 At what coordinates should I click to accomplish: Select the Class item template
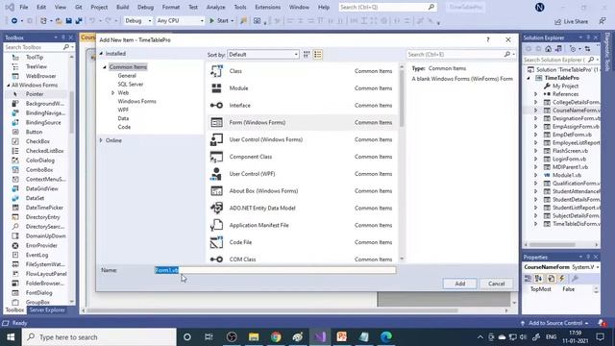pos(302,71)
